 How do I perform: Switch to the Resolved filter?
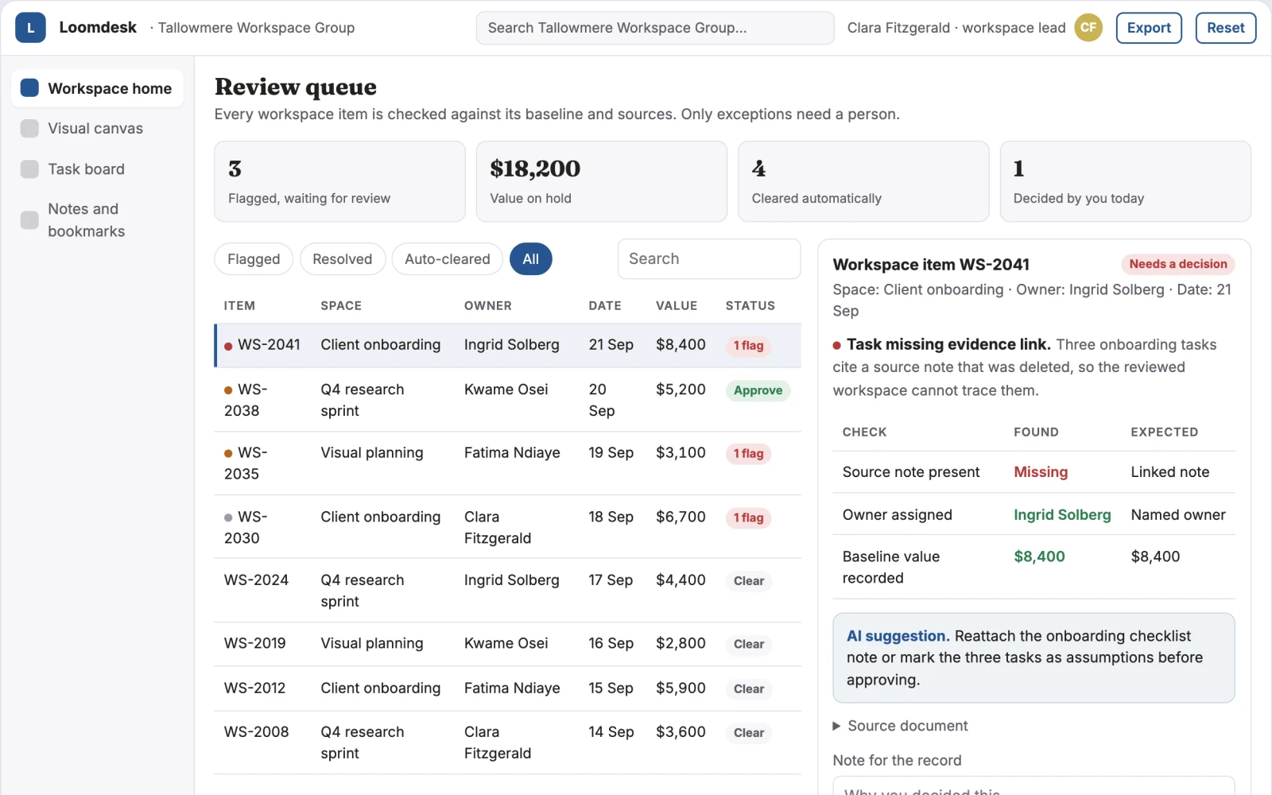tap(342, 259)
